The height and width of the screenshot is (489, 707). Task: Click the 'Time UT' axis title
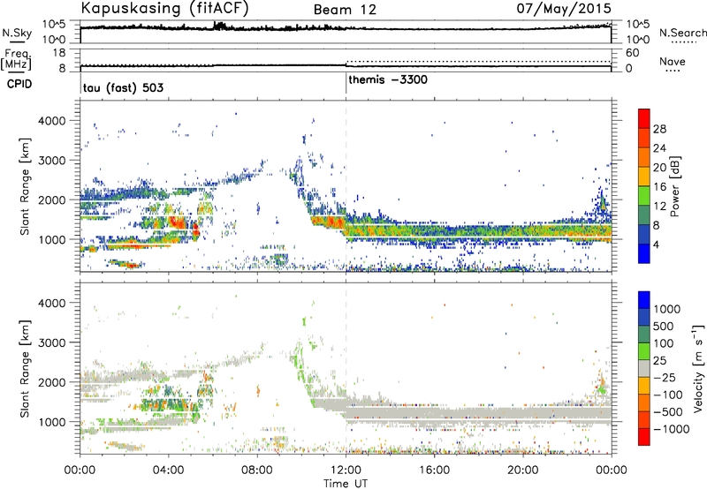346,484
